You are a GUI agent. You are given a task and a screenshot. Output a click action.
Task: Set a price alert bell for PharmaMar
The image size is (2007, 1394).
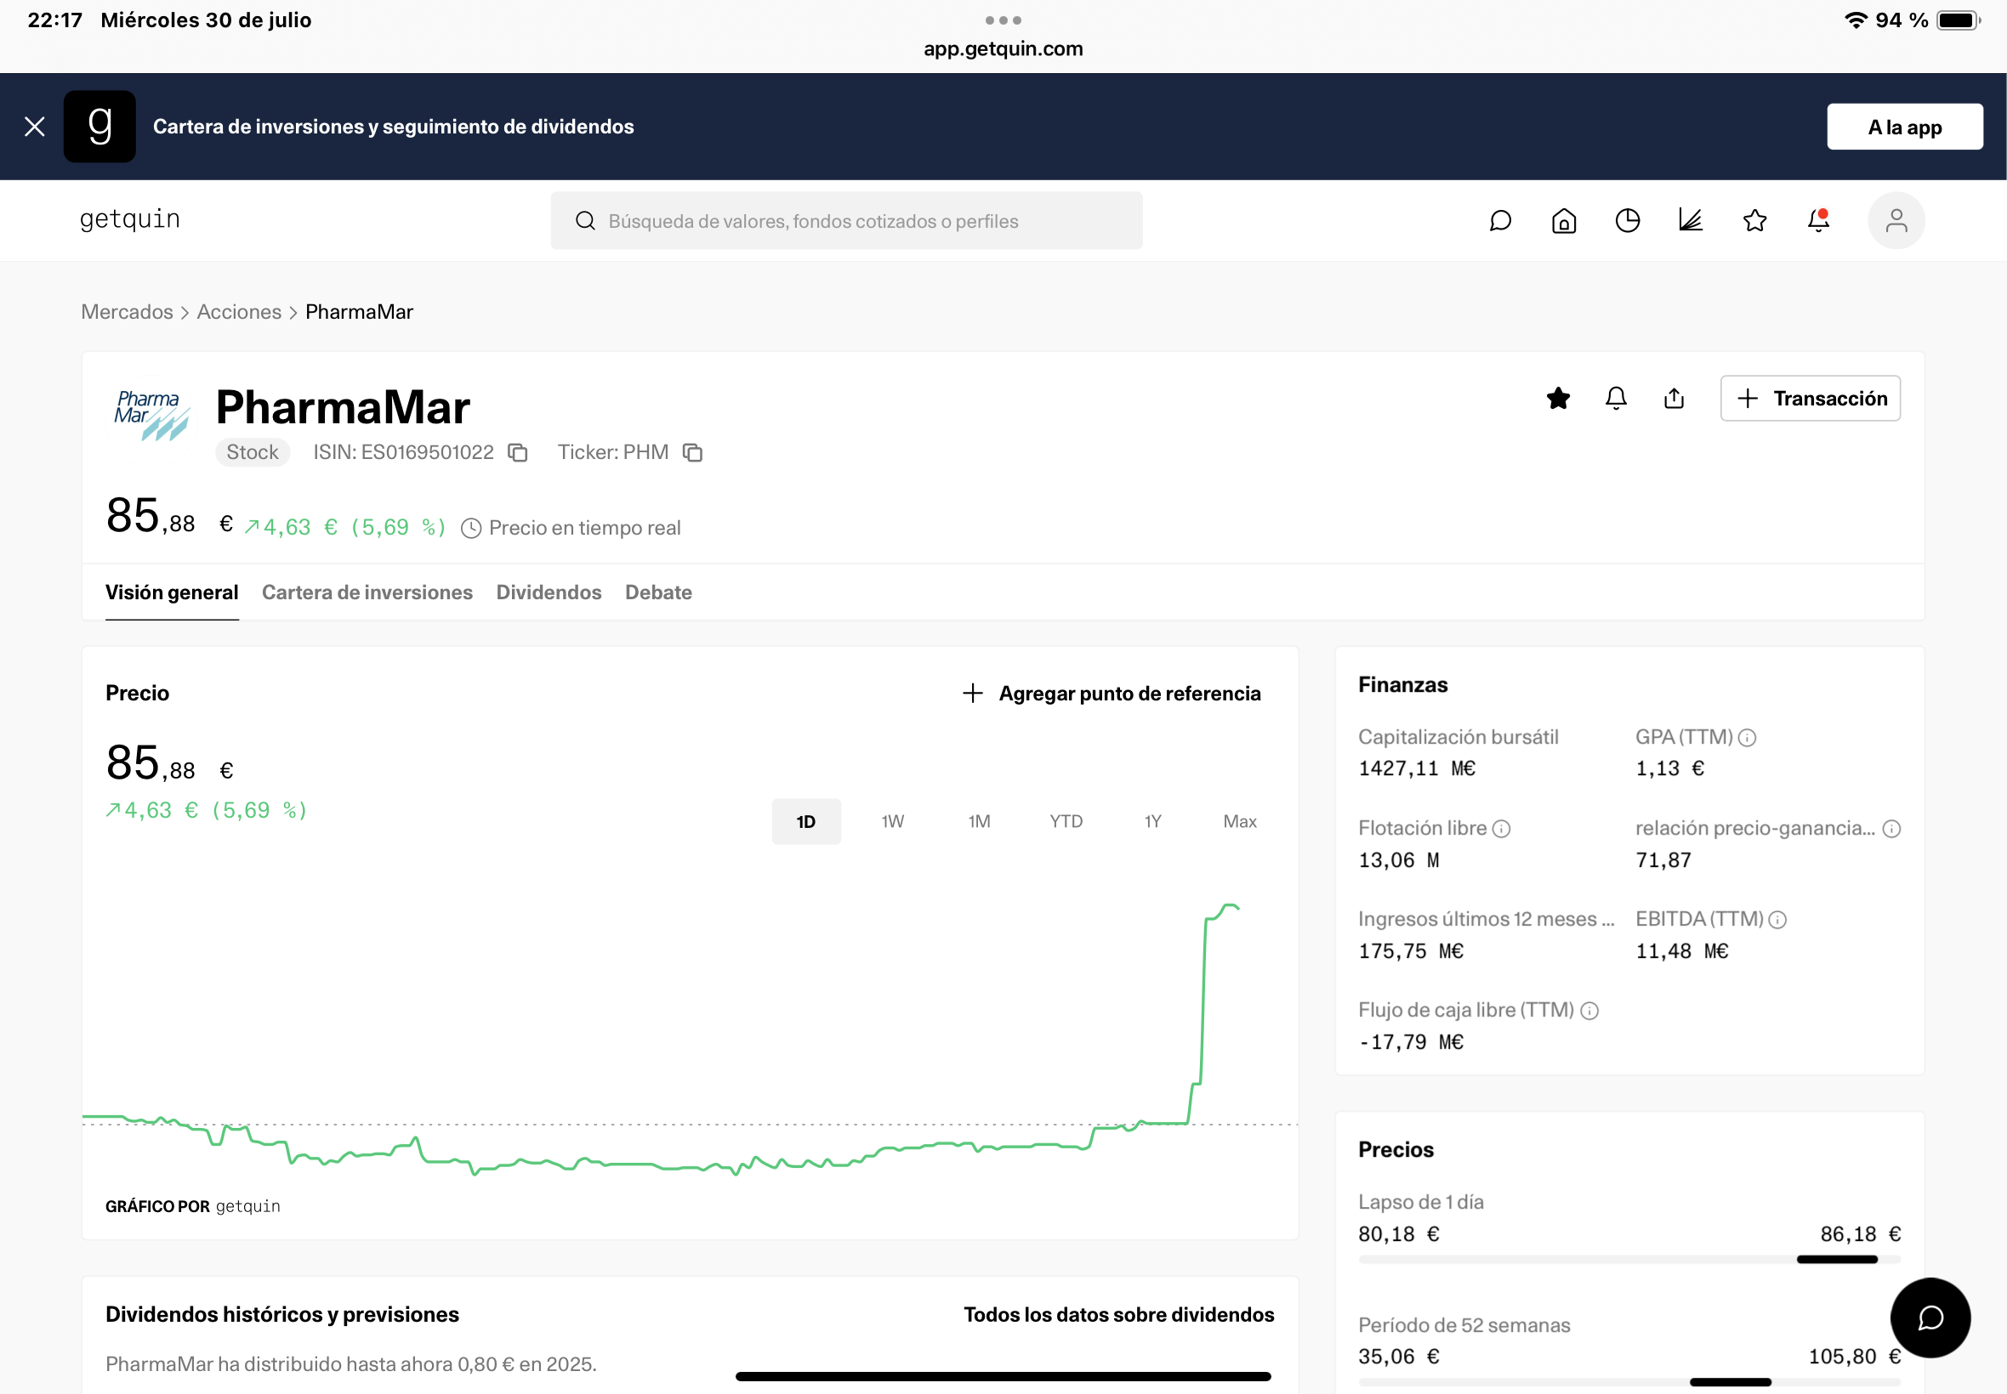tap(1616, 399)
